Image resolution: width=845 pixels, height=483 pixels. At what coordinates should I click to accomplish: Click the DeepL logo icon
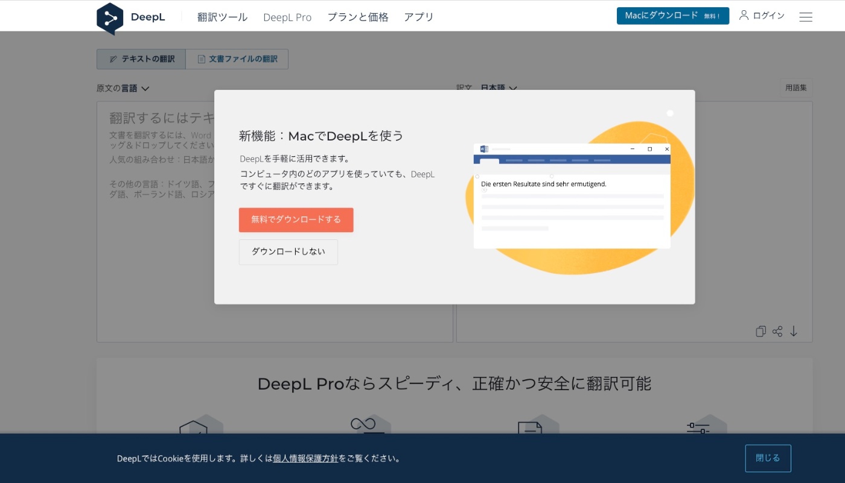(x=110, y=18)
